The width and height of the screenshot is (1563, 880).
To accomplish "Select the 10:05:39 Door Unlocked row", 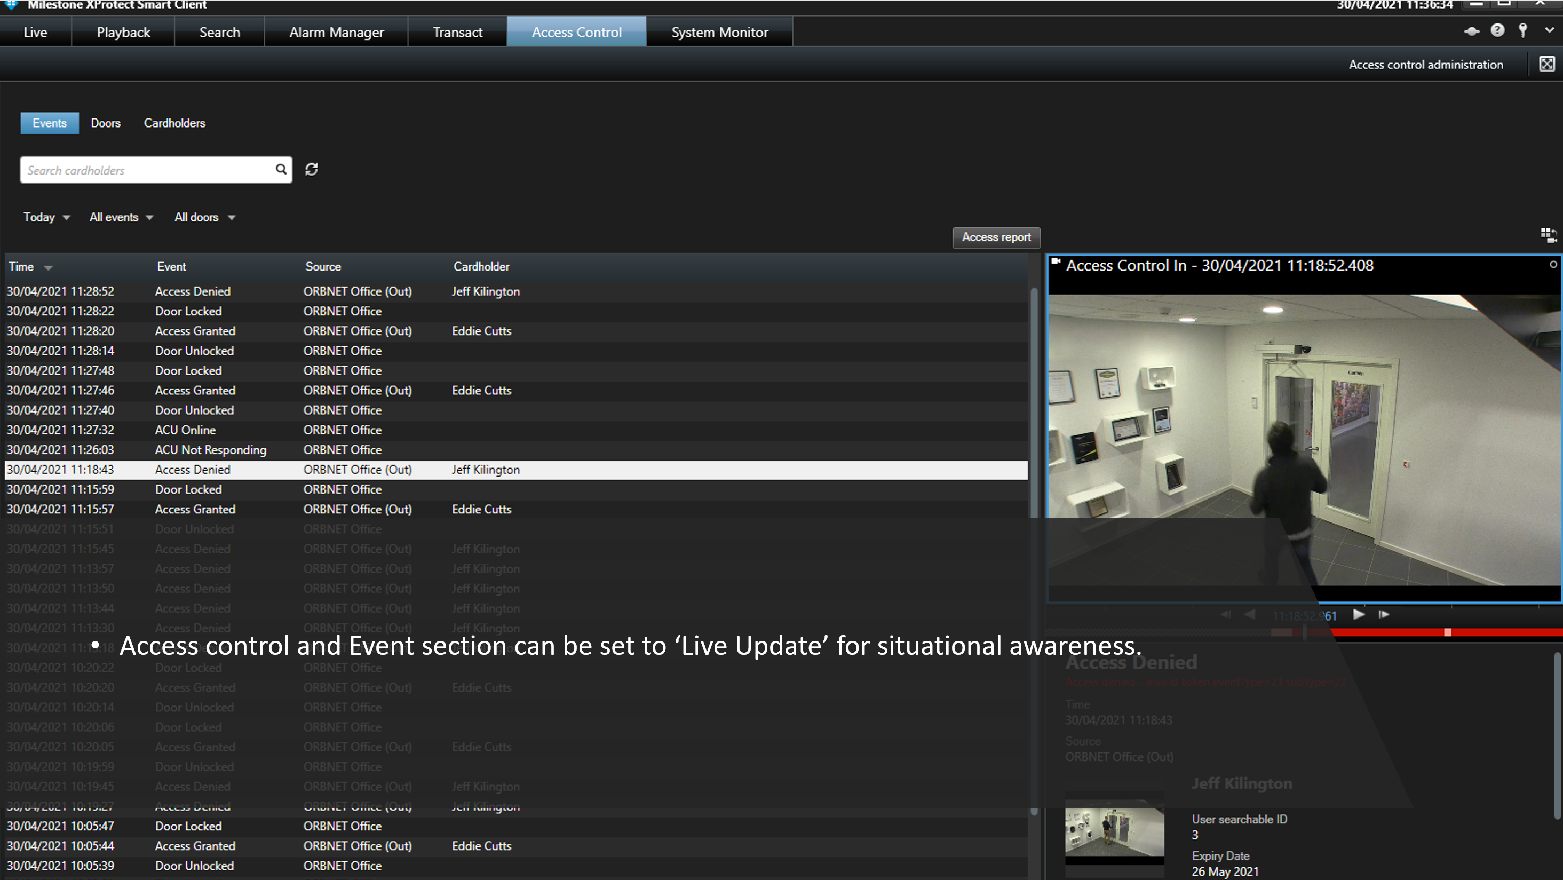I will [x=517, y=866].
